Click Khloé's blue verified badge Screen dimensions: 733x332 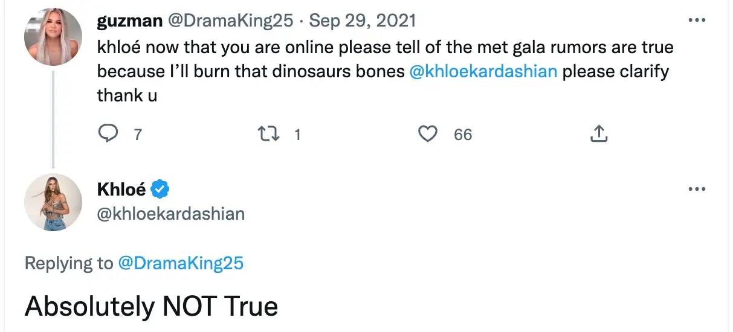(160, 190)
